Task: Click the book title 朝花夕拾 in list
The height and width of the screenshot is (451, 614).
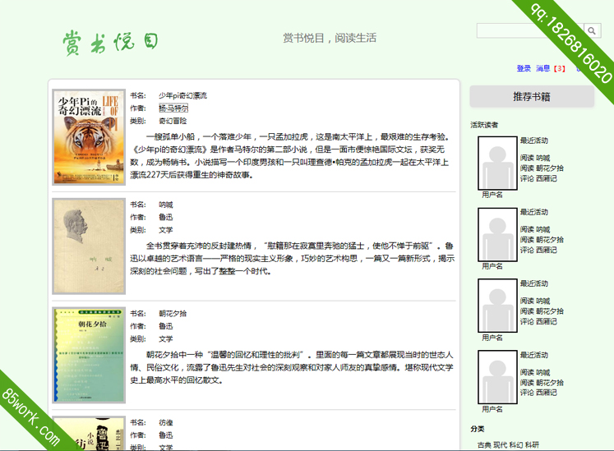Action: [x=173, y=314]
